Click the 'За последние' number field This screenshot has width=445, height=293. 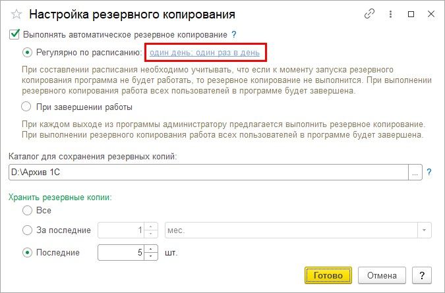[121, 230]
